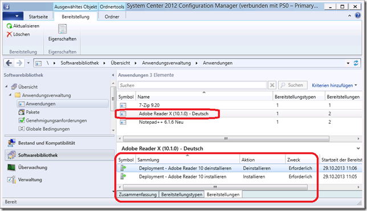Collapse the Adobe Reader X details pane
367x211 pixels.
(358, 148)
